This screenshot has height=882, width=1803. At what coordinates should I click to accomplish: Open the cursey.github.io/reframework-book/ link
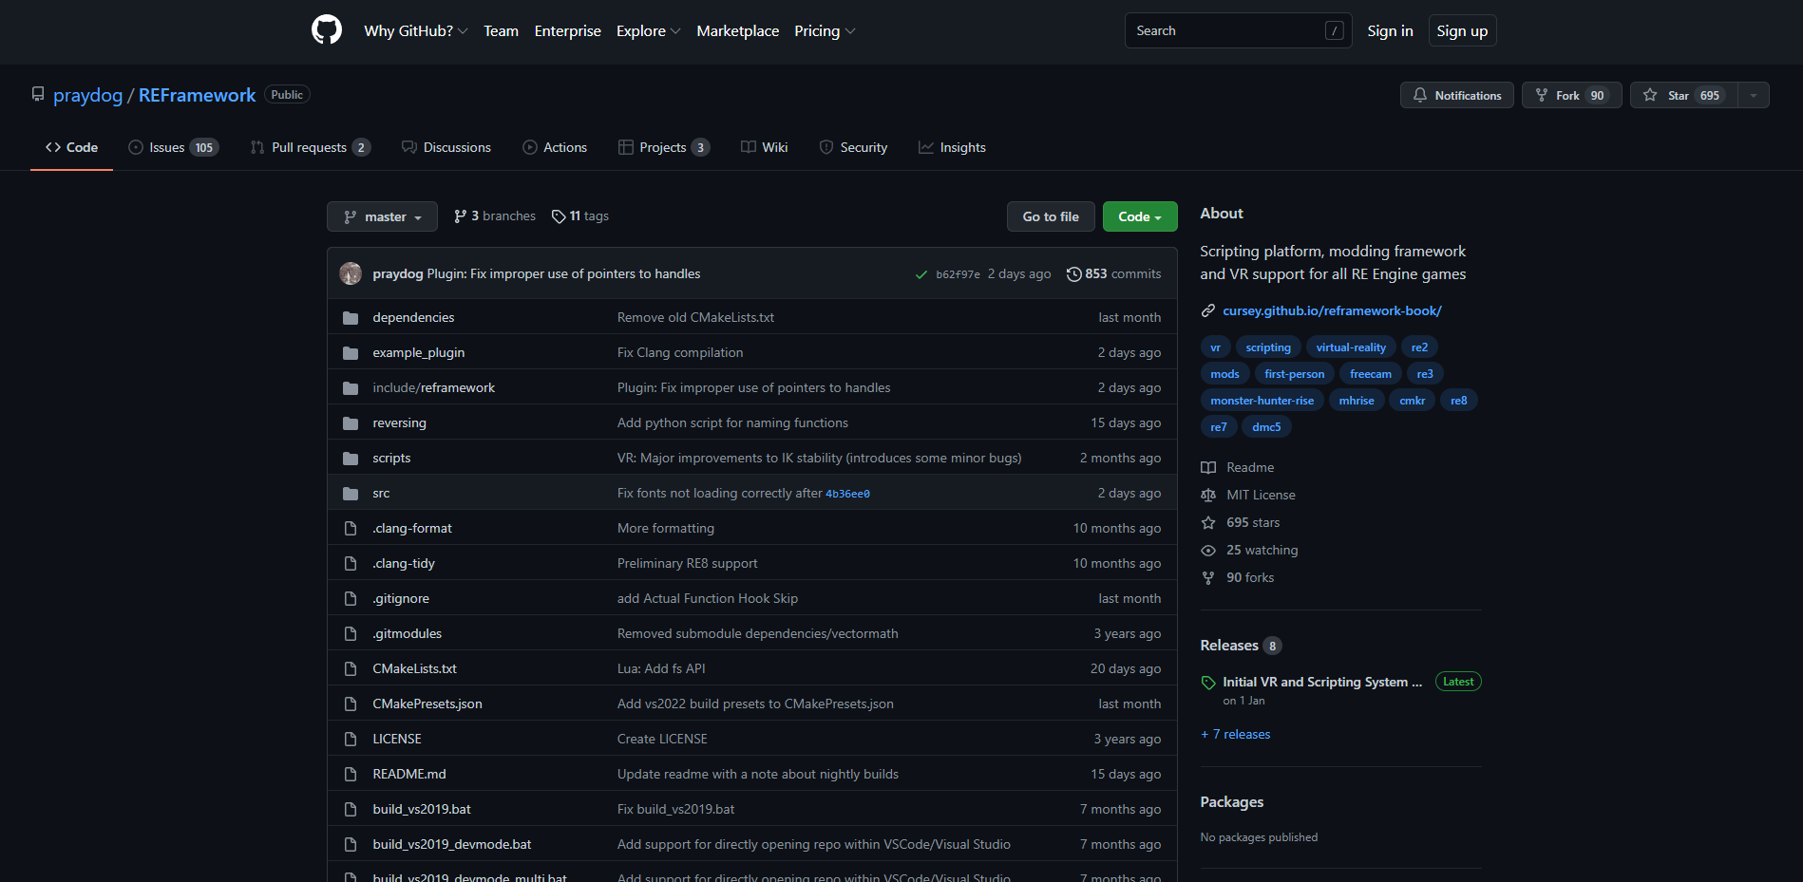click(x=1332, y=310)
